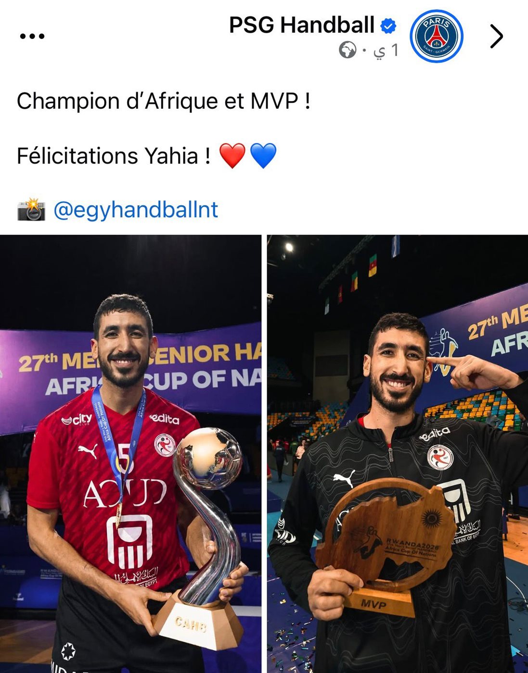Open the PSG Handball page name
This screenshot has width=528, height=673.
tap(301, 25)
